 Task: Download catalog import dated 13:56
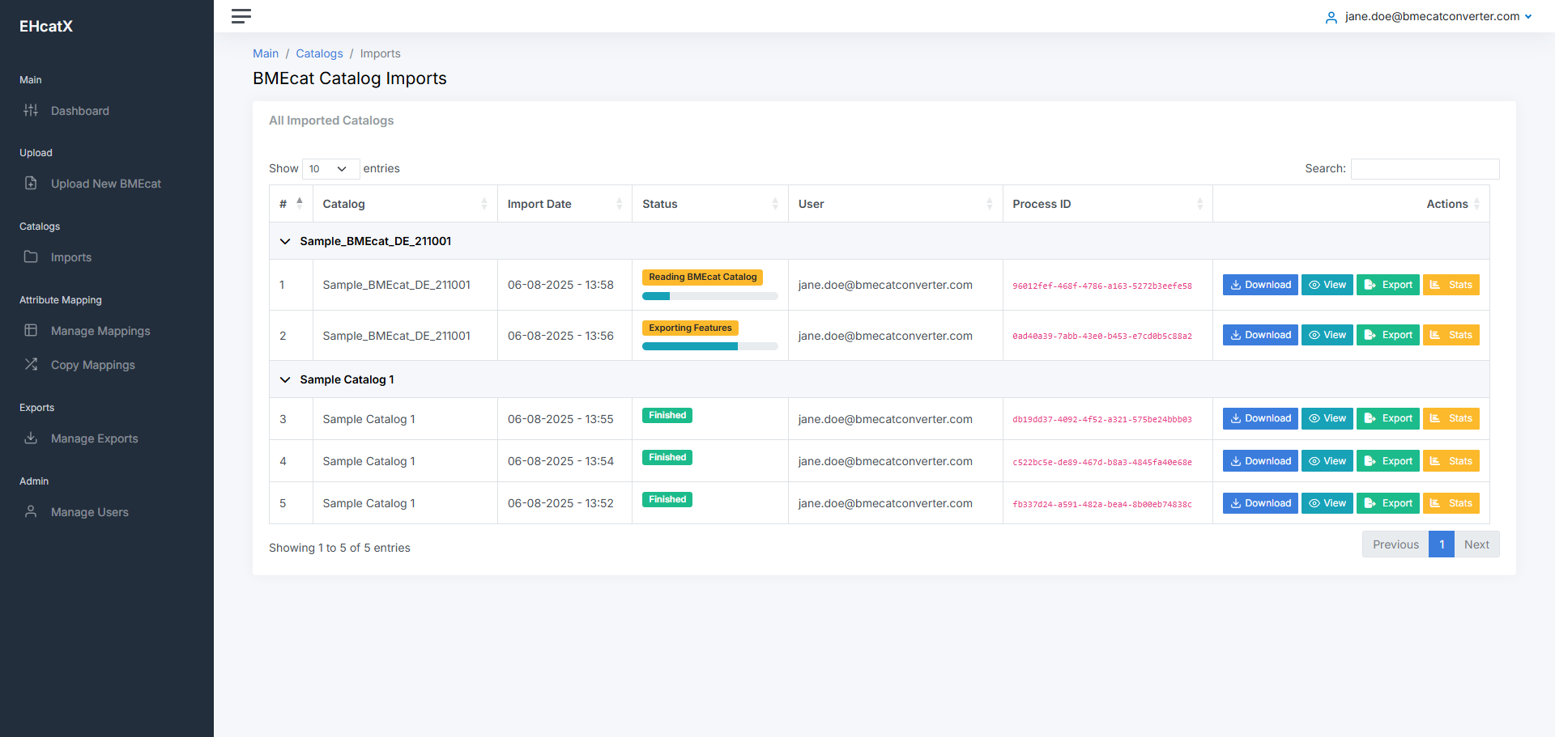[x=1260, y=335]
